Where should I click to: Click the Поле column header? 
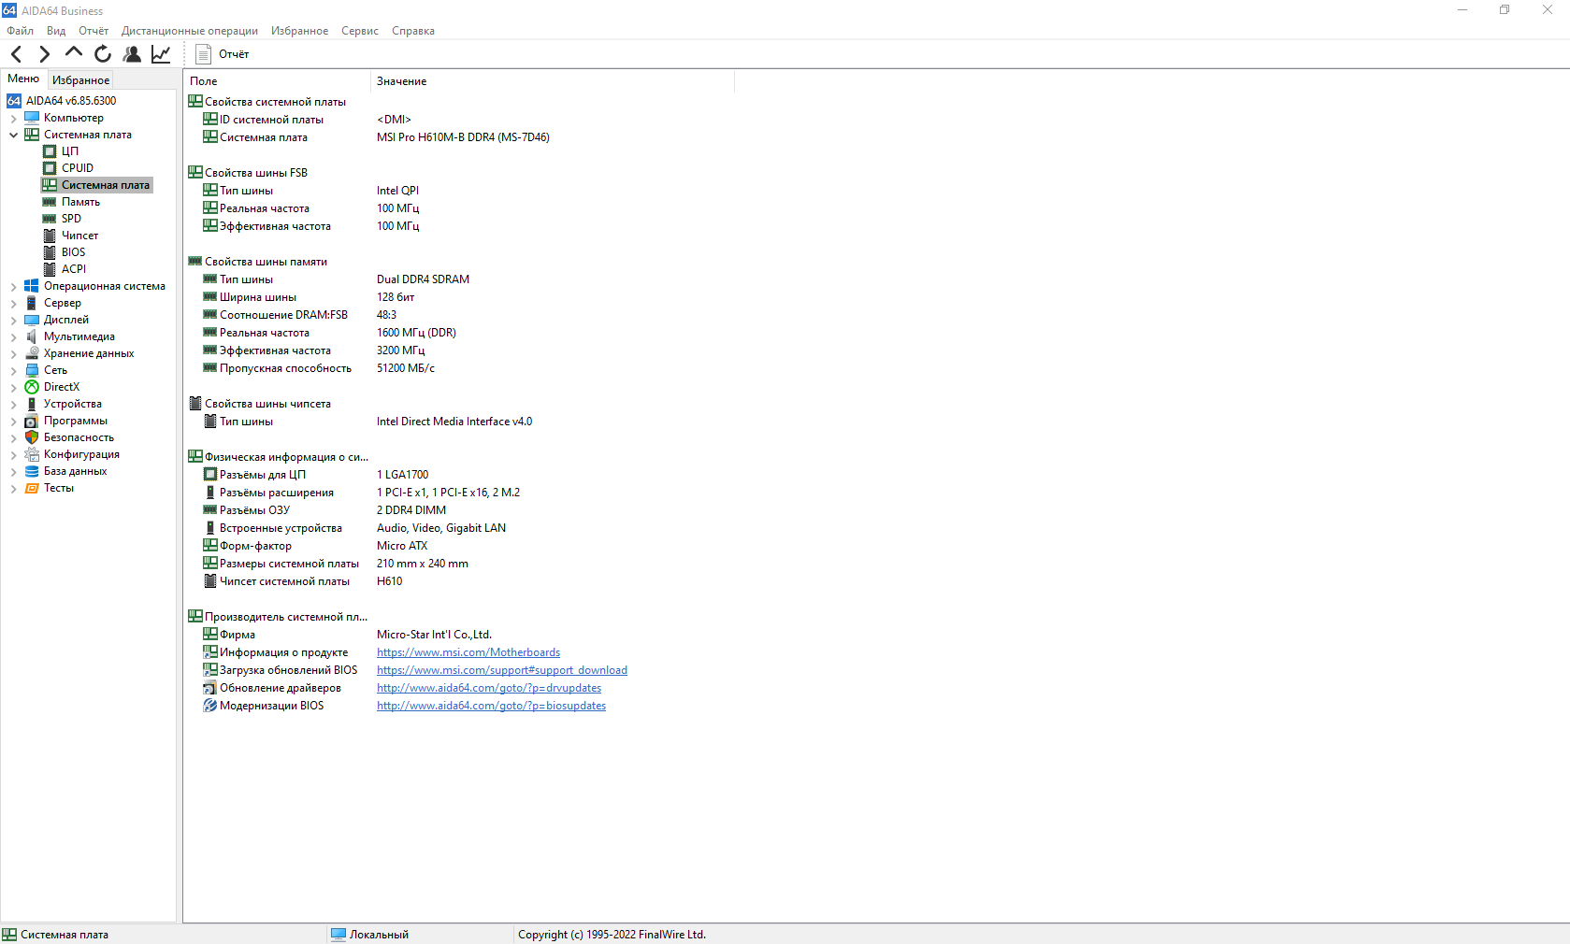277,81
